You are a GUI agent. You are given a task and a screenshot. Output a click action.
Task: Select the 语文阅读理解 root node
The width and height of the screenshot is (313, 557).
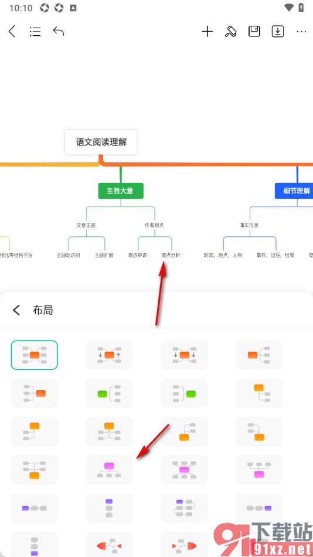(101, 142)
